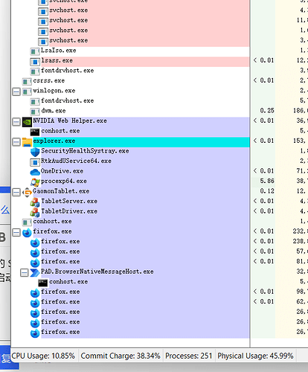Click the explorer.exe folder icon
This screenshot has height=372, width=308.
tap(27, 142)
